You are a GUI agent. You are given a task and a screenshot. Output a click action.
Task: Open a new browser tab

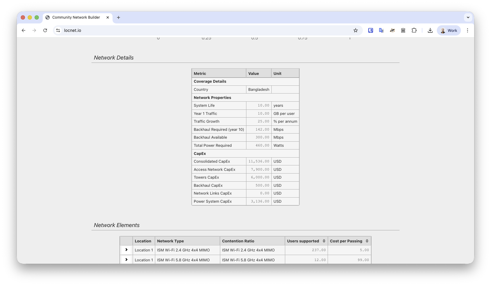(119, 17)
